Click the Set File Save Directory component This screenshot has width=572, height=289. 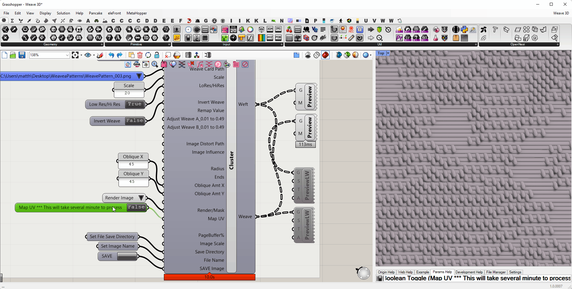112,236
